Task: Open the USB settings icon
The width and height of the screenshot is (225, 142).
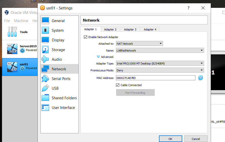Action: pyautogui.click(x=45, y=88)
